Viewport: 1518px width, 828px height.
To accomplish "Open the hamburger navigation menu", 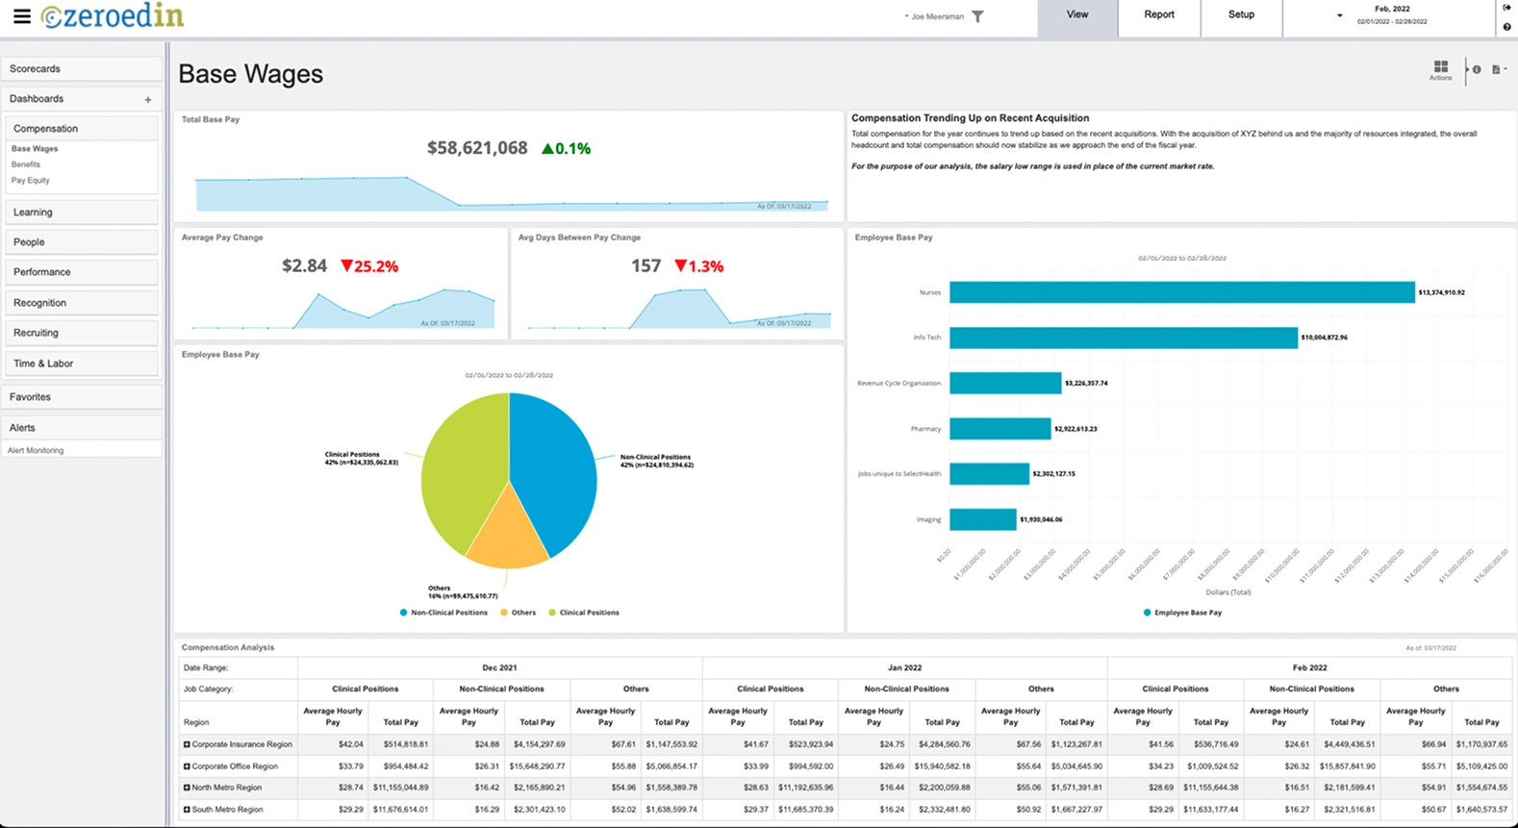I will point(21,15).
